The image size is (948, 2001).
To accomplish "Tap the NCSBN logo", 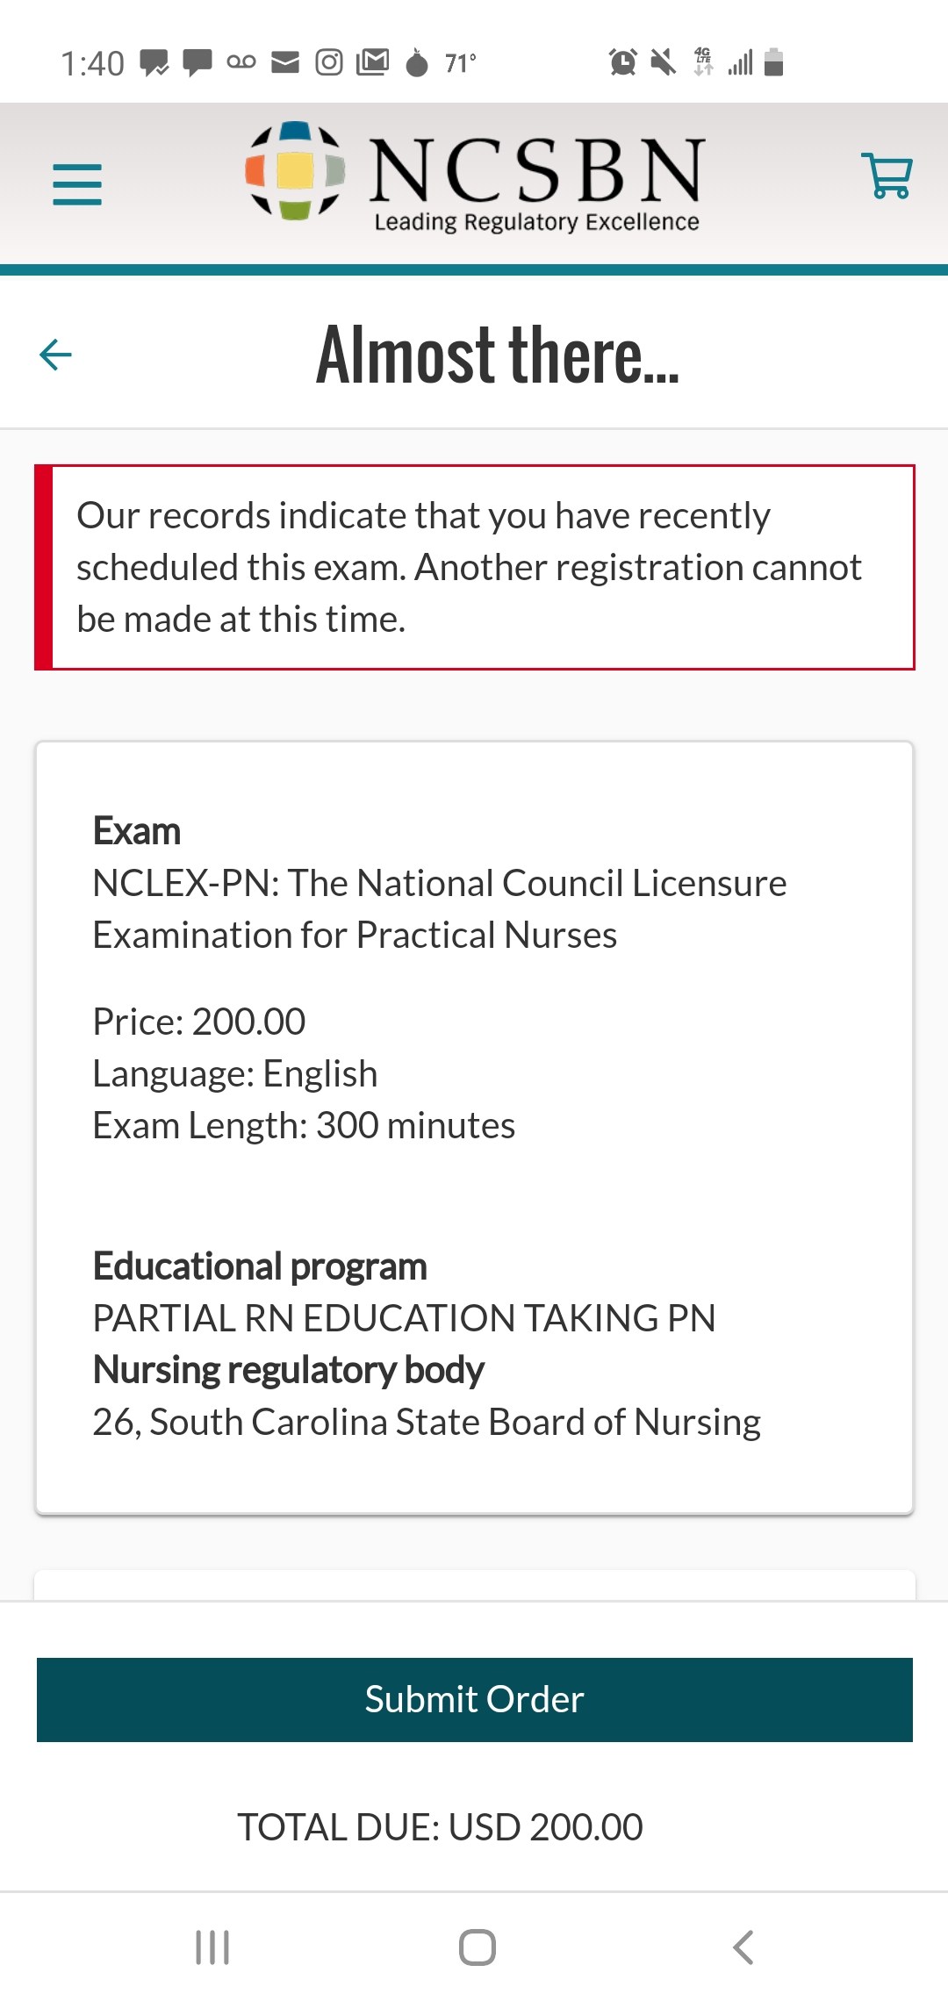I will coord(474,178).
